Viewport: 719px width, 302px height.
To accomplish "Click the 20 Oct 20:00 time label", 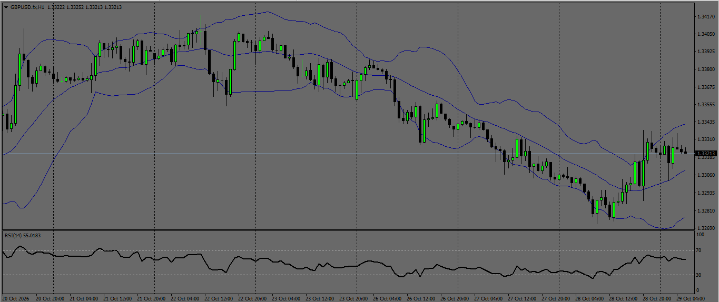I will pos(50,298).
